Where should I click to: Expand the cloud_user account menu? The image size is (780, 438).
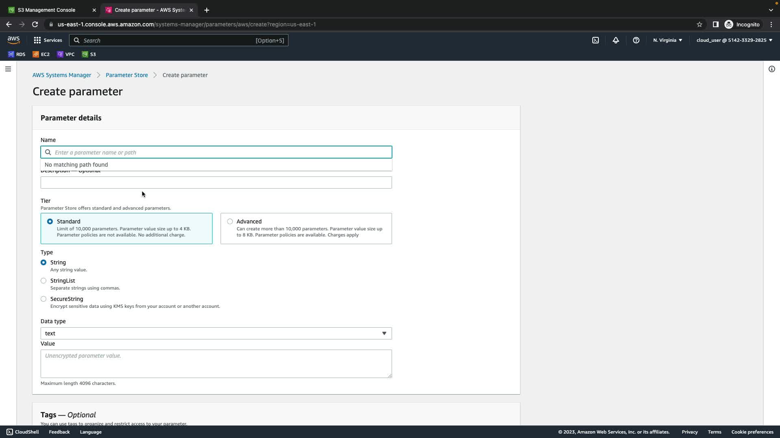point(734,40)
